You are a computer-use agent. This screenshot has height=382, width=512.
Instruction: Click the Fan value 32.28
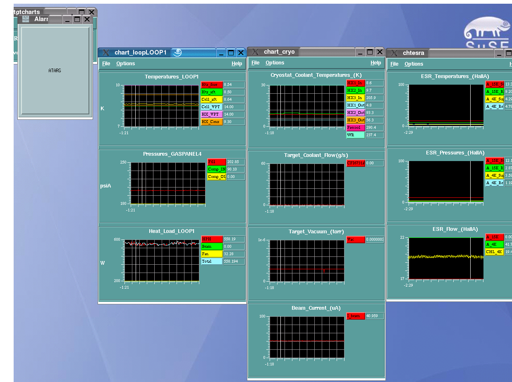(234, 254)
